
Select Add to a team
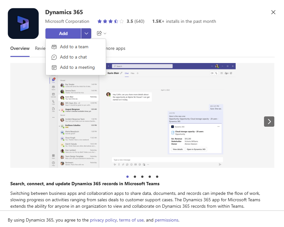pyautogui.click(x=74, y=47)
